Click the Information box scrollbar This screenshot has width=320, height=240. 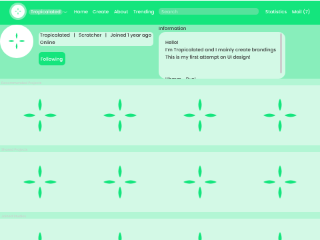[x=281, y=53]
